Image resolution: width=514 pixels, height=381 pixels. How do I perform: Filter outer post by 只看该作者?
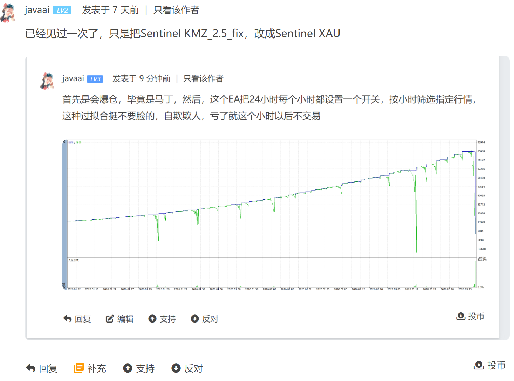point(176,10)
